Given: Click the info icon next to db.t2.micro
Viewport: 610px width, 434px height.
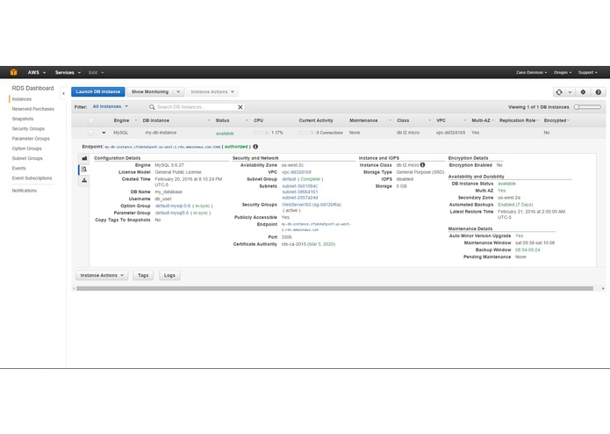Looking at the screenshot, I should (422, 165).
